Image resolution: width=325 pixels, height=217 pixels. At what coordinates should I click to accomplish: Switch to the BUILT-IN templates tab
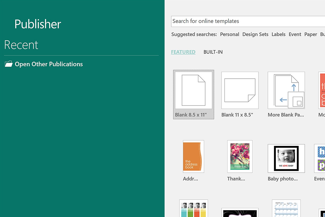[x=213, y=52]
